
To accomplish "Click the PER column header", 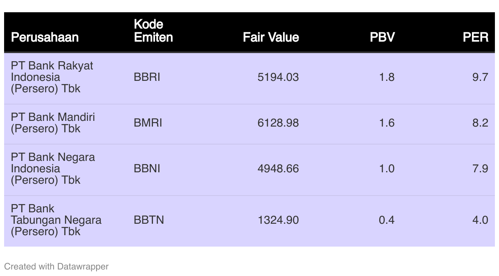I will (476, 38).
